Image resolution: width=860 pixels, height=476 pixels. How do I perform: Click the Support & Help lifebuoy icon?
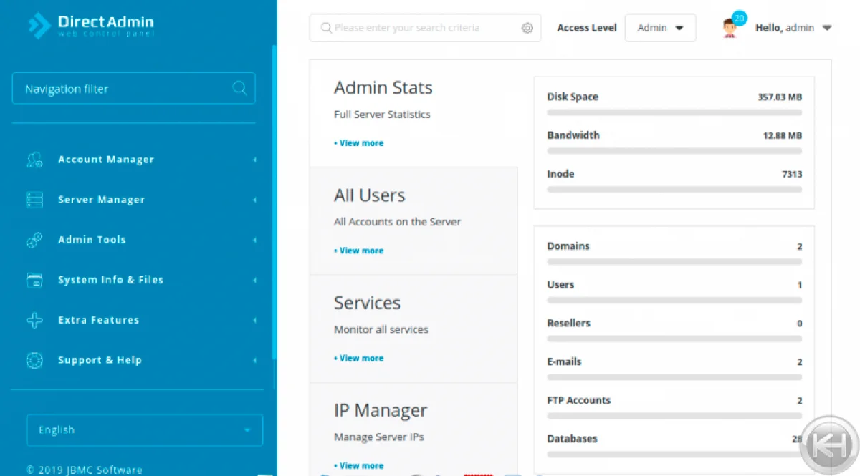pyautogui.click(x=34, y=360)
